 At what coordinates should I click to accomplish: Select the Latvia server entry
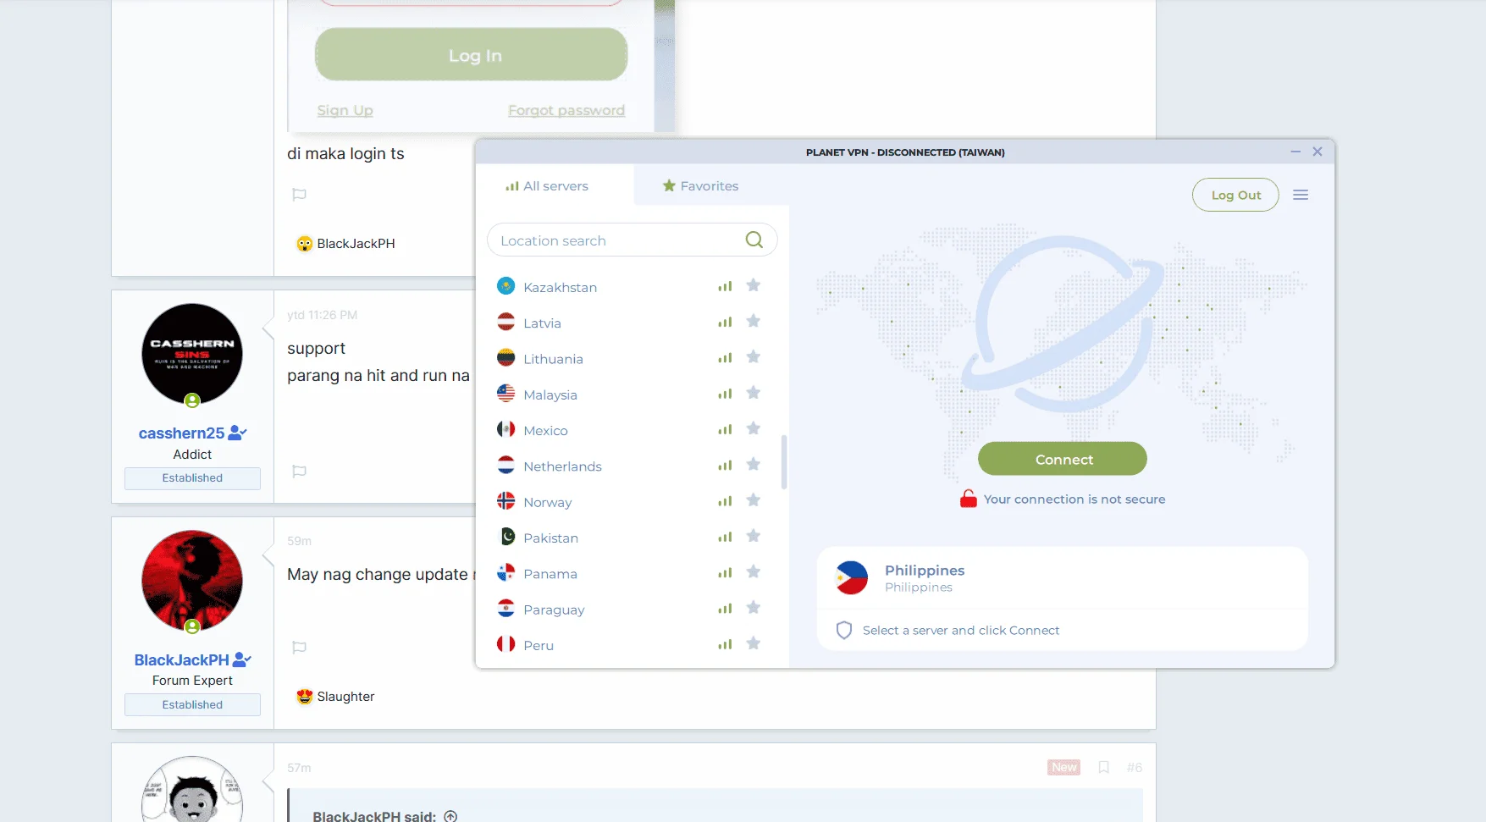click(x=631, y=322)
